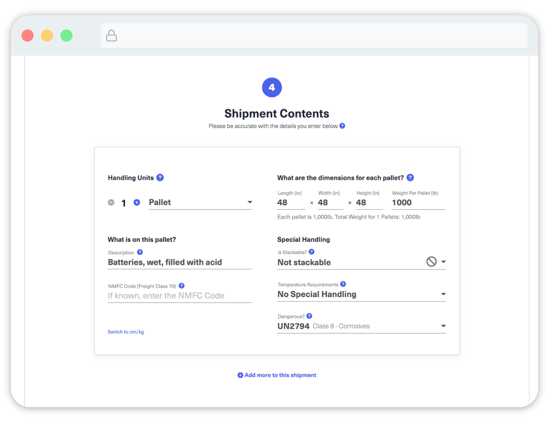Image resolution: width=549 pixels, height=422 pixels.
Task: Decrease handling units with minus button
Action: click(111, 203)
